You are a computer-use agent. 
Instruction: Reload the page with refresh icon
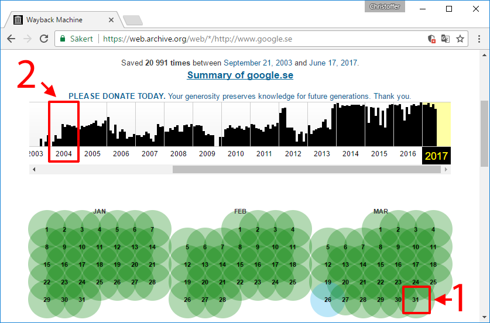[x=44, y=39]
